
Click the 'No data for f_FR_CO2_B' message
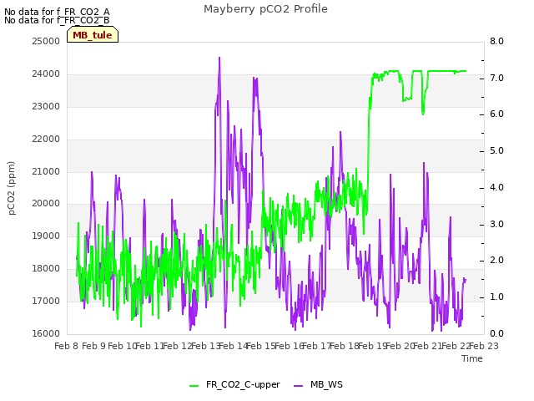coord(57,20)
